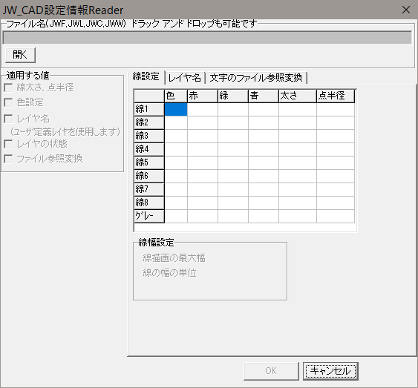Select the グレー row header
418x388 pixels.
(x=149, y=216)
